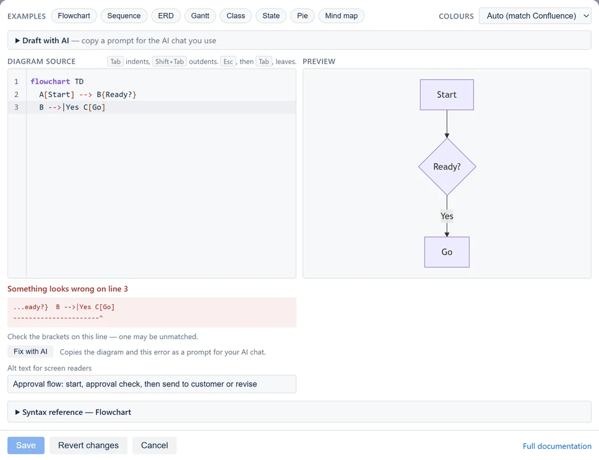599x460 pixels.
Task: Click the A[Start] --> B{Ready?} code line
Action: 88,95
